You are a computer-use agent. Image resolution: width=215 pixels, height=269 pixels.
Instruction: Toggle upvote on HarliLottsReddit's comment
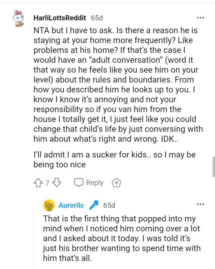click(x=37, y=182)
